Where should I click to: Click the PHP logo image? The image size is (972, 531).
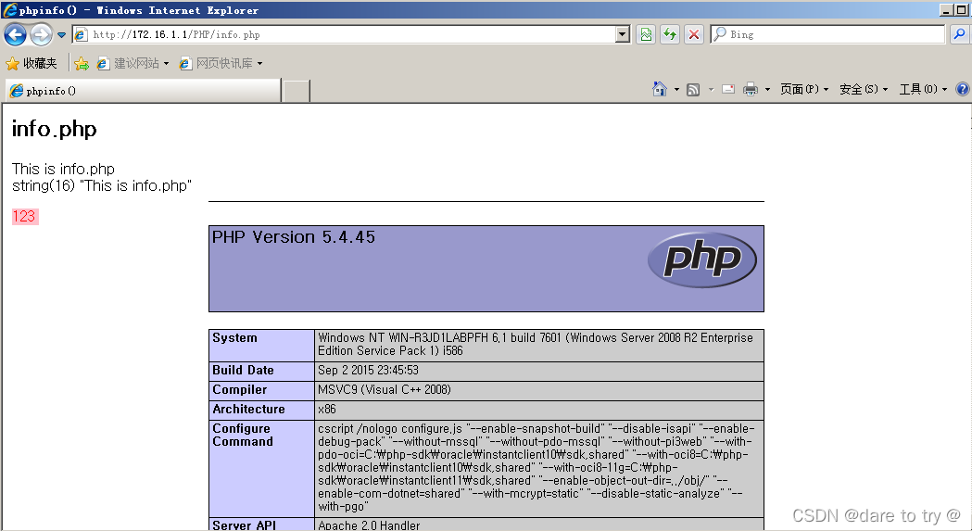click(701, 259)
